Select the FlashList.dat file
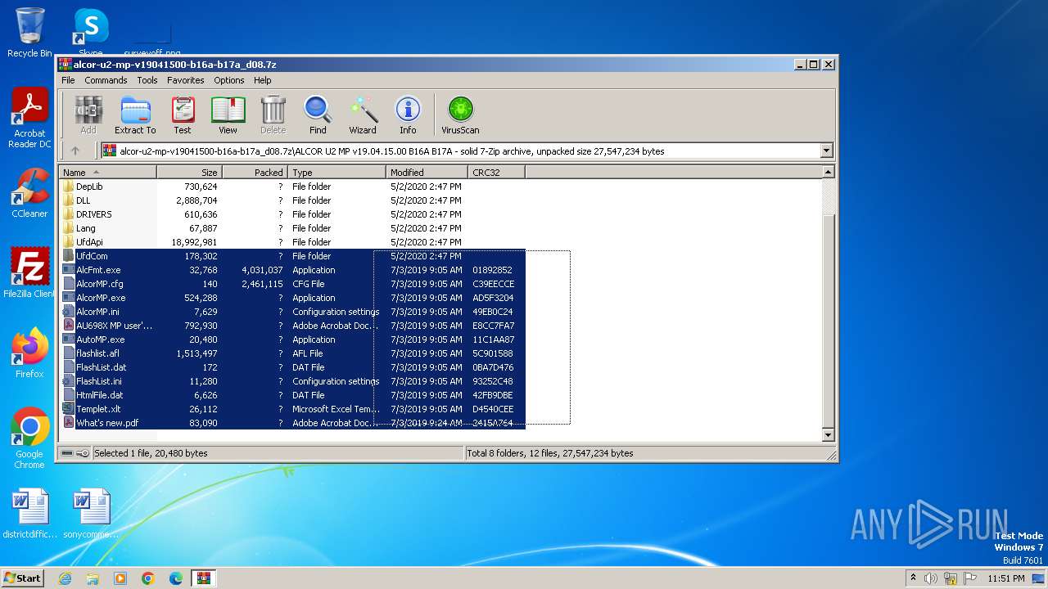Viewport: 1048px width, 589px height. pyautogui.click(x=101, y=367)
